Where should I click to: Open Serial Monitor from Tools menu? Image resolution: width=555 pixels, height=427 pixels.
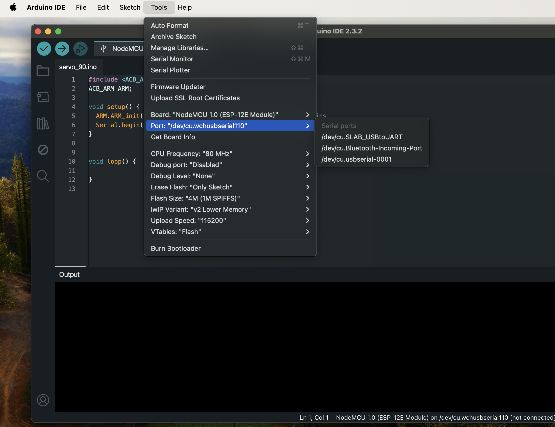pyautogui.click(x=230, y=59)
